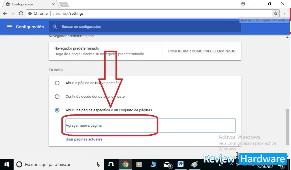
Task: Click CONFIGURAR COMO PREDETERMINADO button
Action: click(202, 51)
